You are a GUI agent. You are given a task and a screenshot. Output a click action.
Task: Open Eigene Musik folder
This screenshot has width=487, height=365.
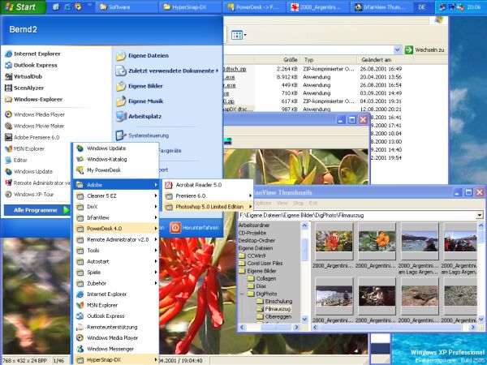click(140, 101)
